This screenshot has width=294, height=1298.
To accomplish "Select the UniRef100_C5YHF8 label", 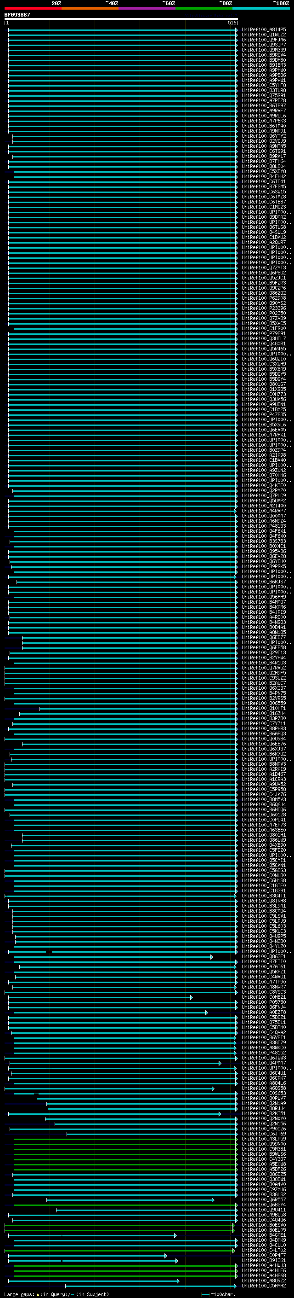I will [x=264, y=86].
